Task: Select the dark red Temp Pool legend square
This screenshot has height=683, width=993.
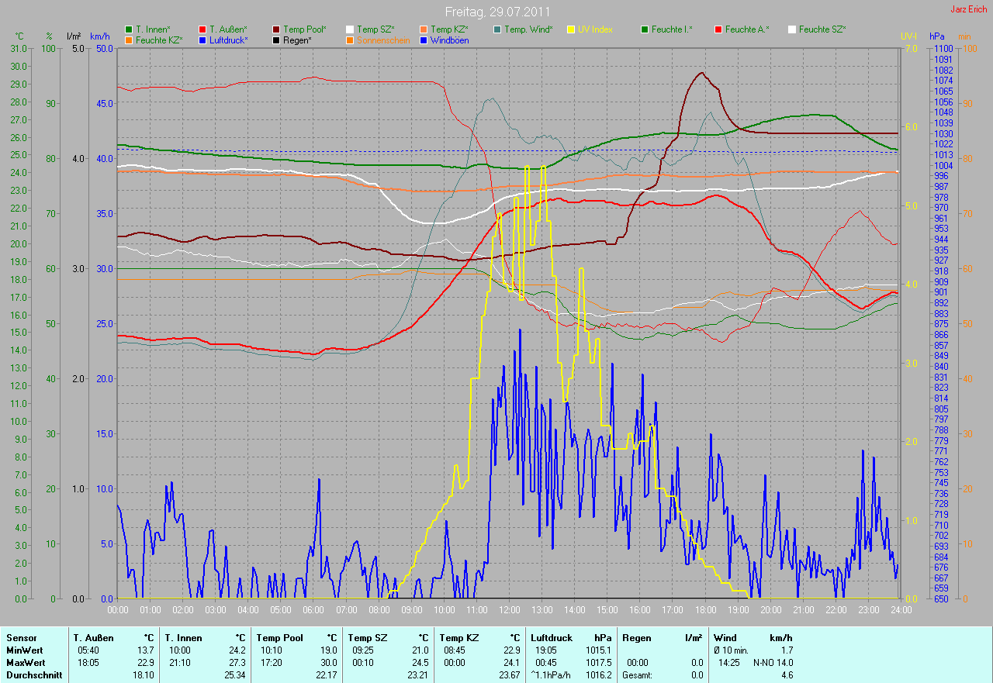Action: [x=277, y=29]
